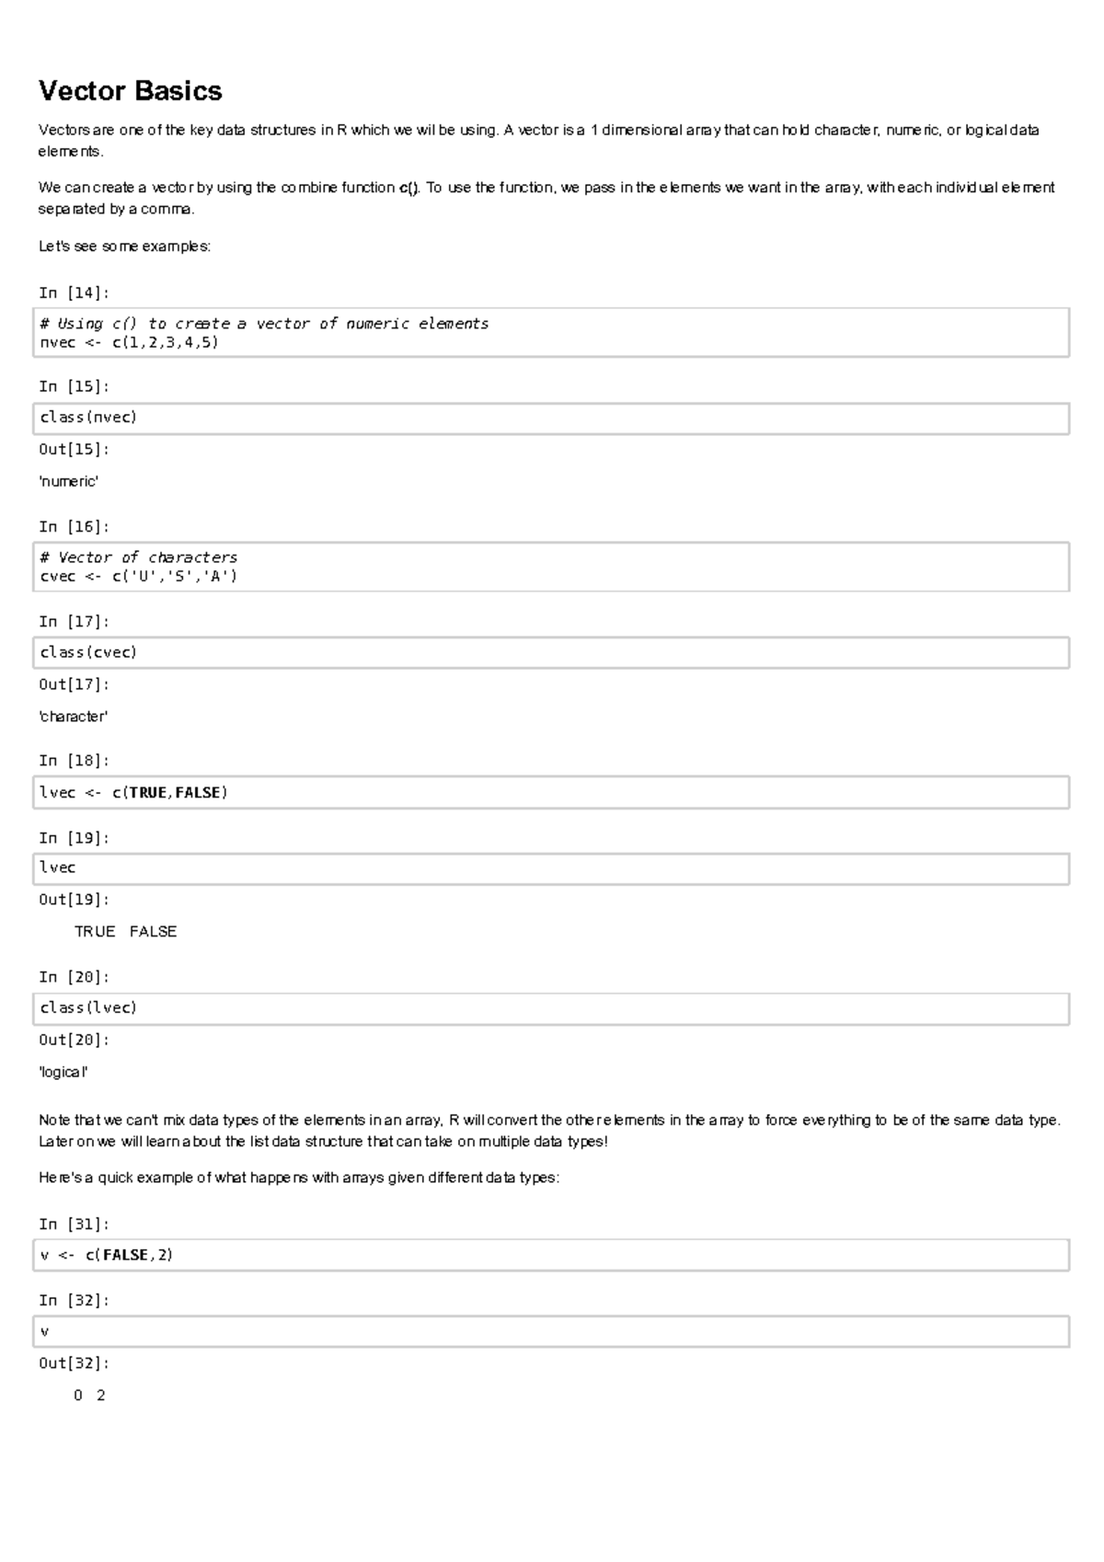Screen dimensions: 1104x1562
Task: Click the lvec TRUE, FALSE assignment cell
Action: pos(550,792)
